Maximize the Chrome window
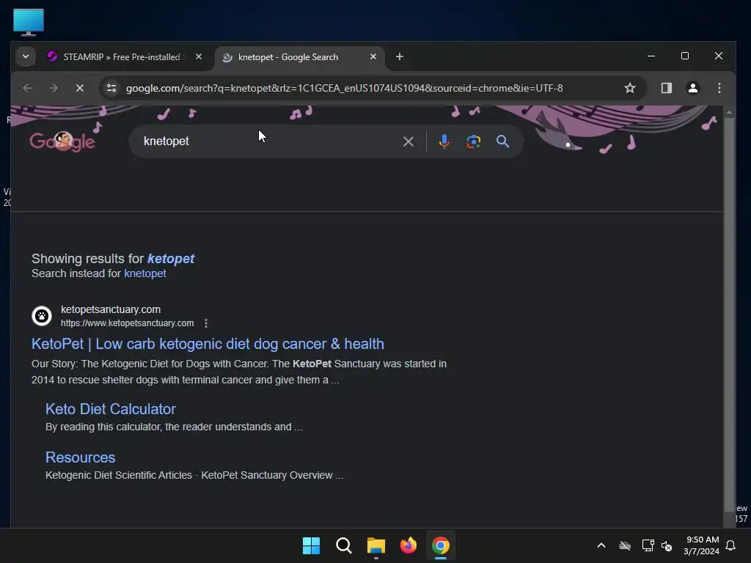The height and width of the screenshot is (563, 751). (x=685, y=56)
